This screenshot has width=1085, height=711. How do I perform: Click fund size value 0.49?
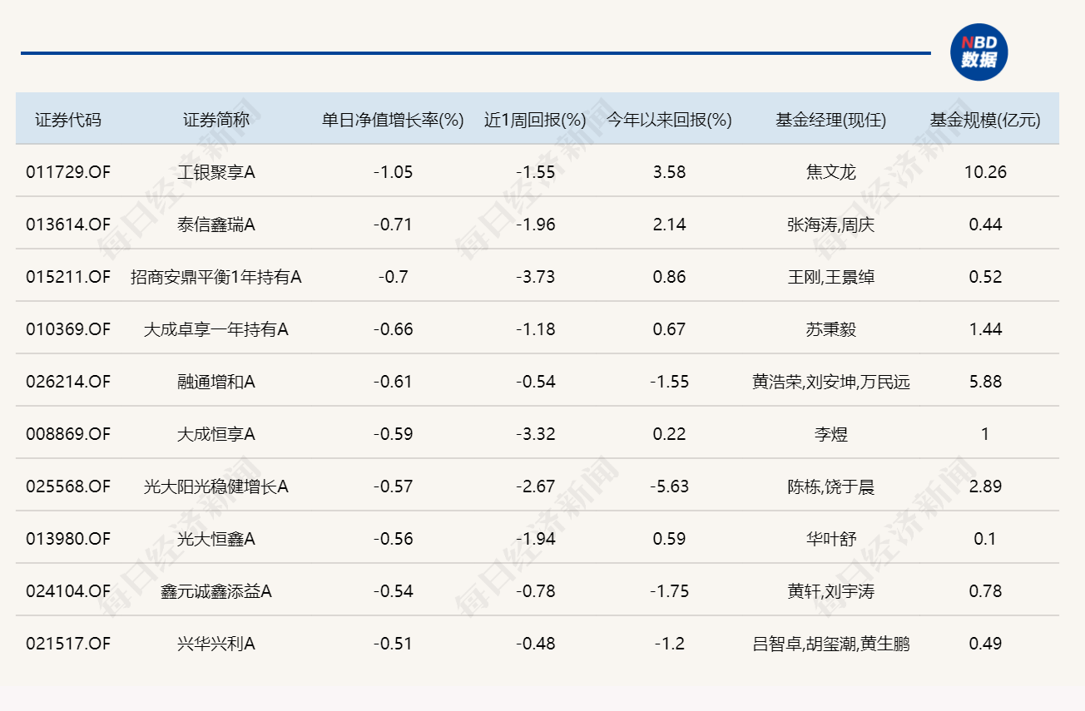click(x=985, y=644)
